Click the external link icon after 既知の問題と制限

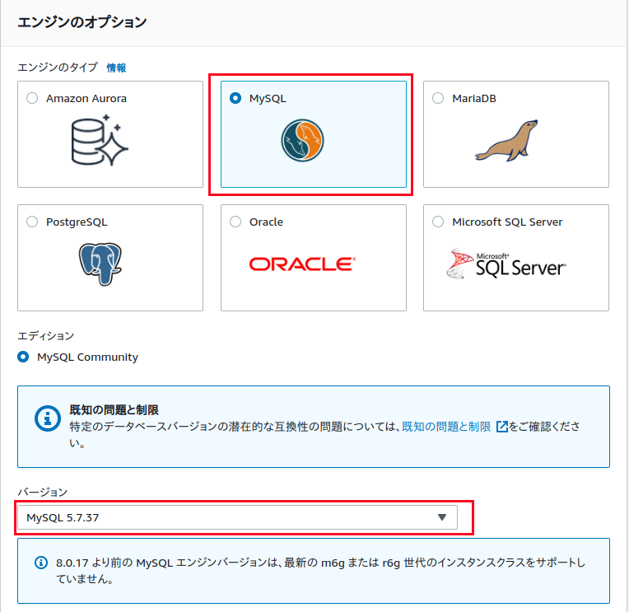502,427
